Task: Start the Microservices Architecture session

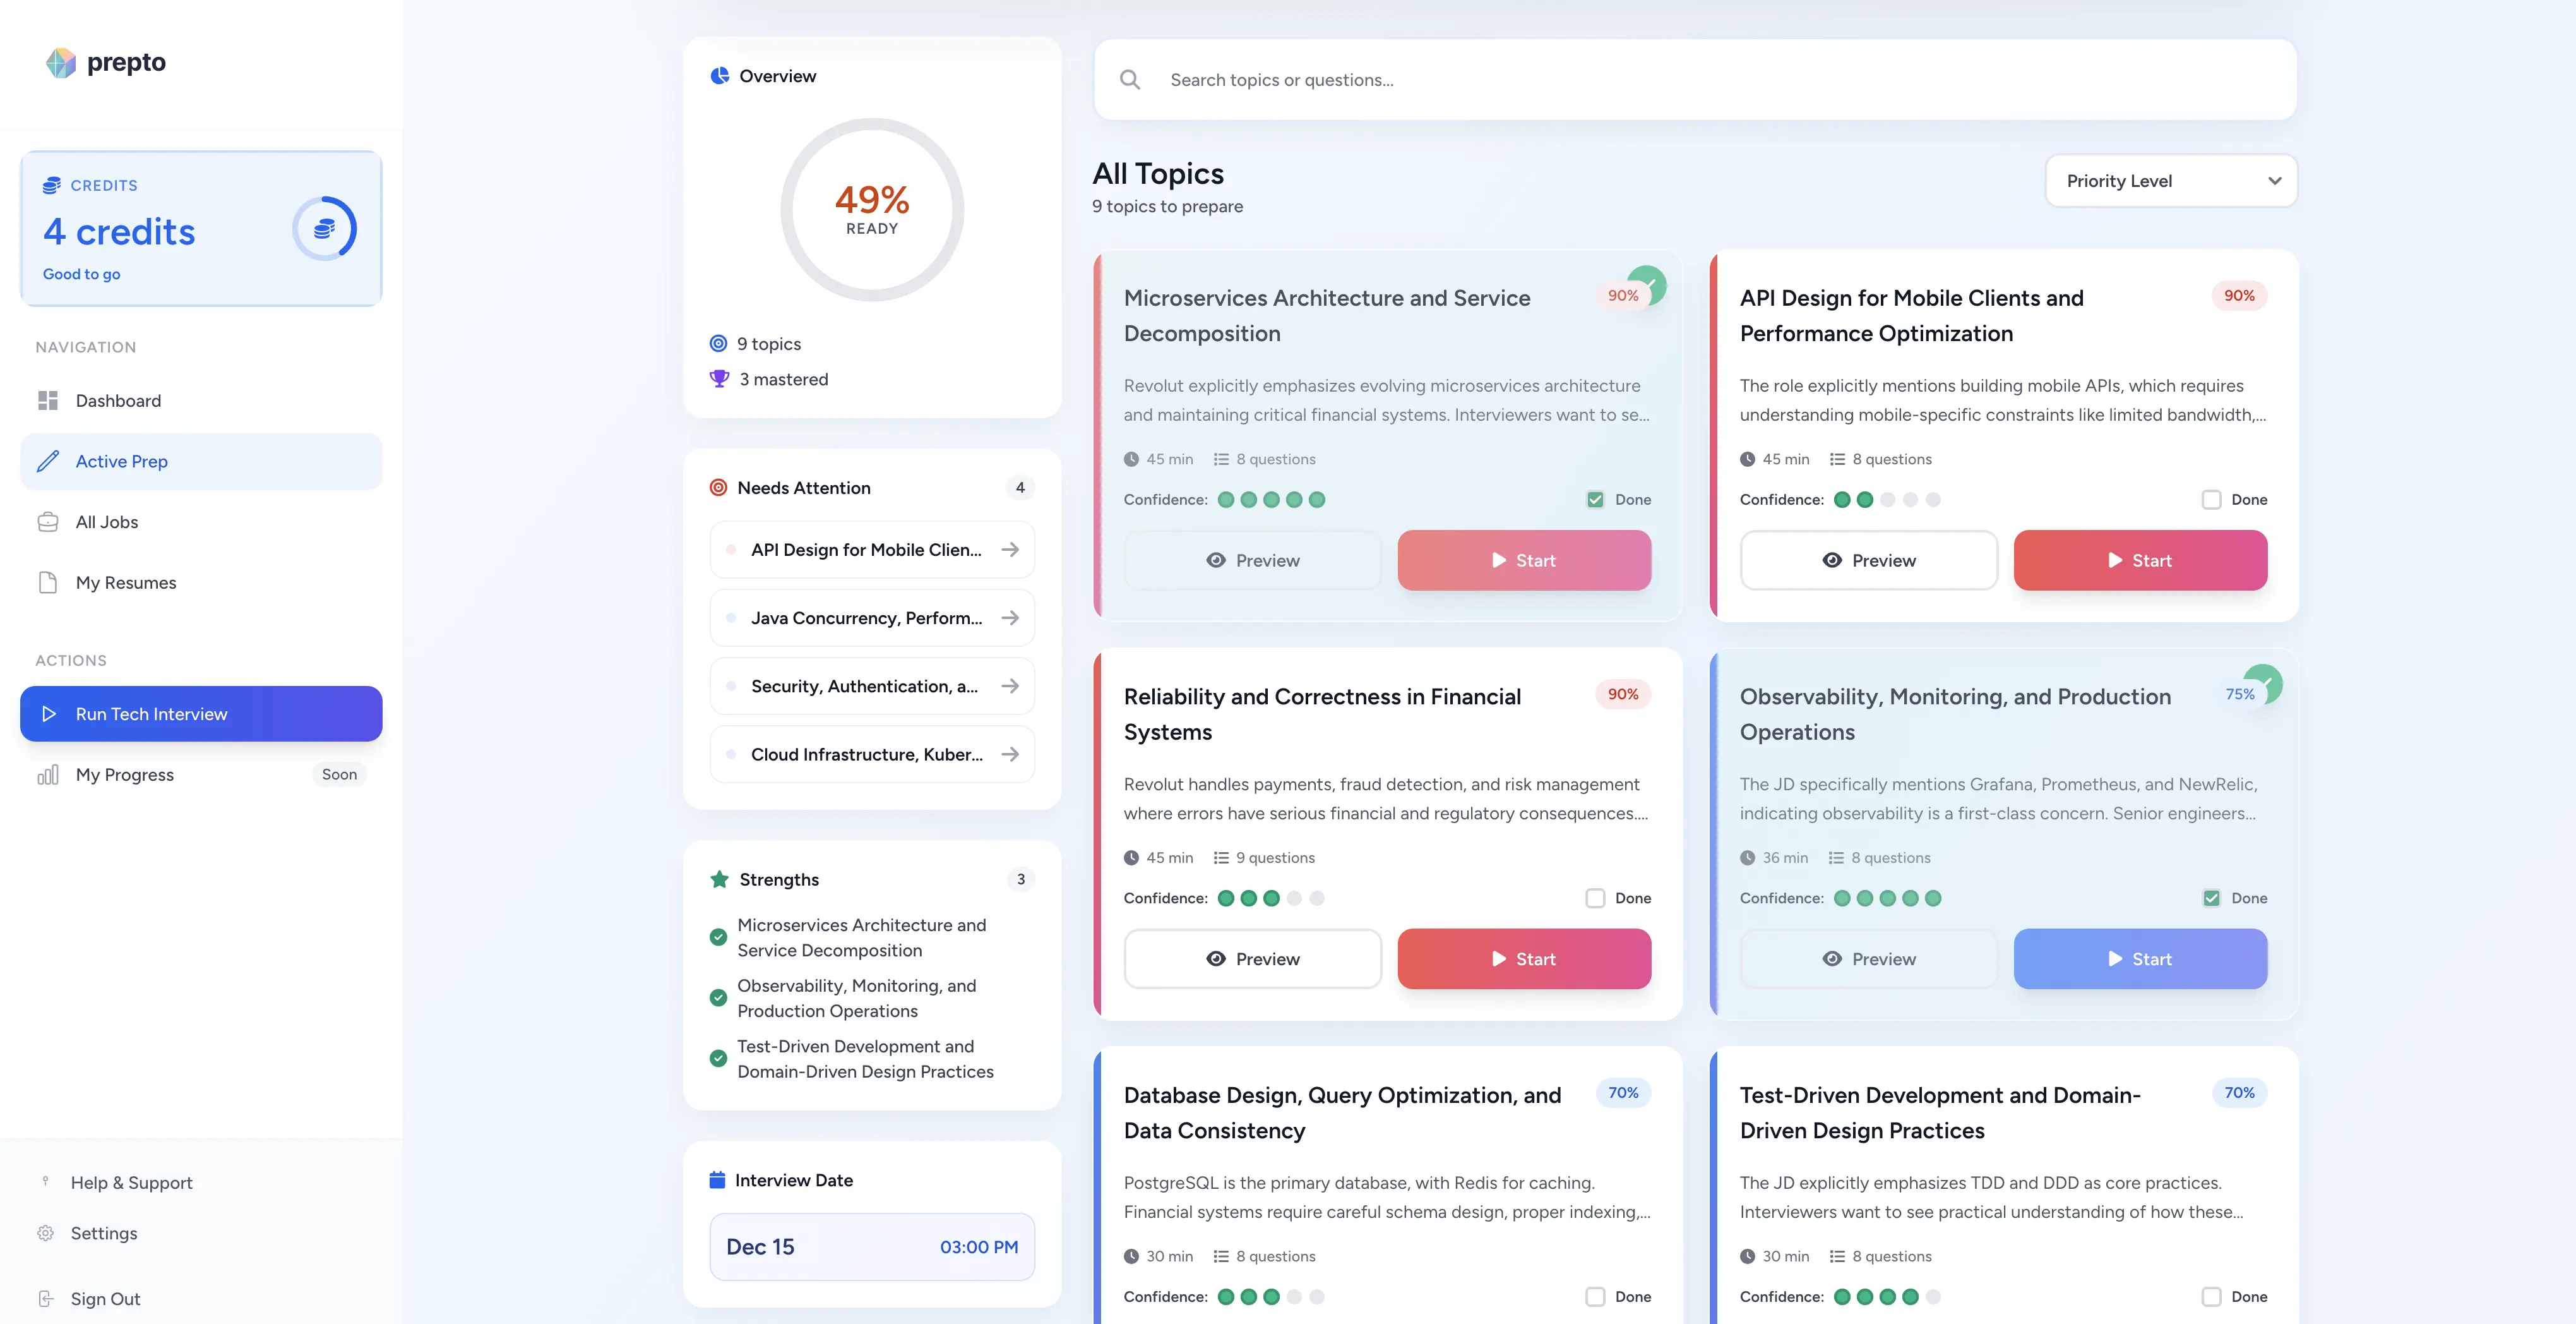Action: 1524,560
